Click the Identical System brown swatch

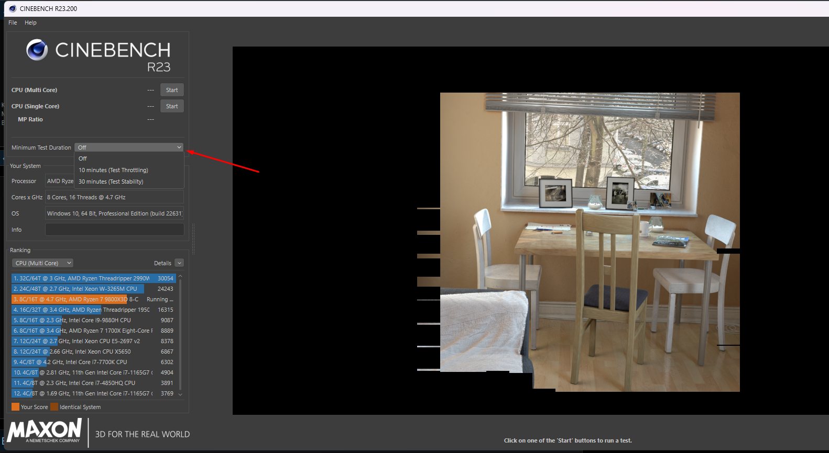pos(54,407)
